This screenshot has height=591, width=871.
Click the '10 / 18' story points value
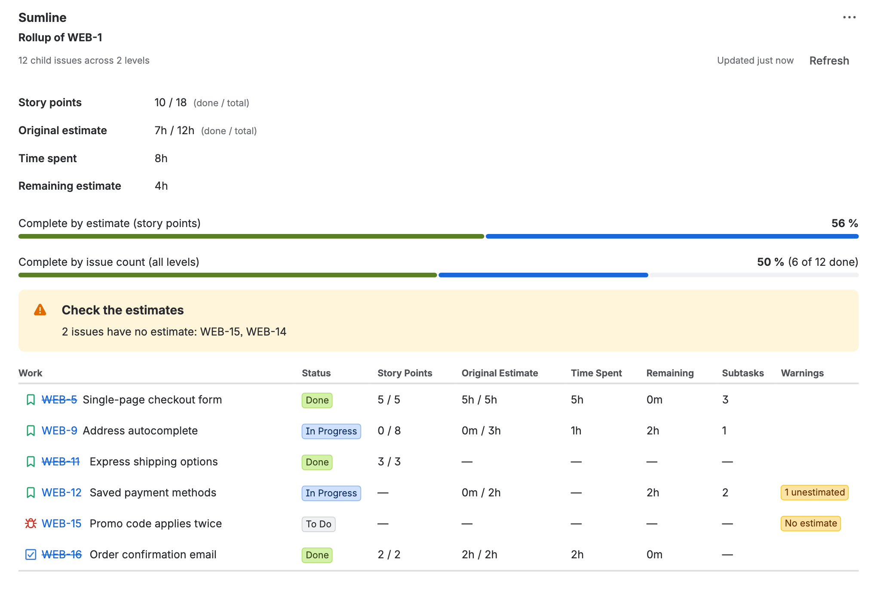coord(170,102)
